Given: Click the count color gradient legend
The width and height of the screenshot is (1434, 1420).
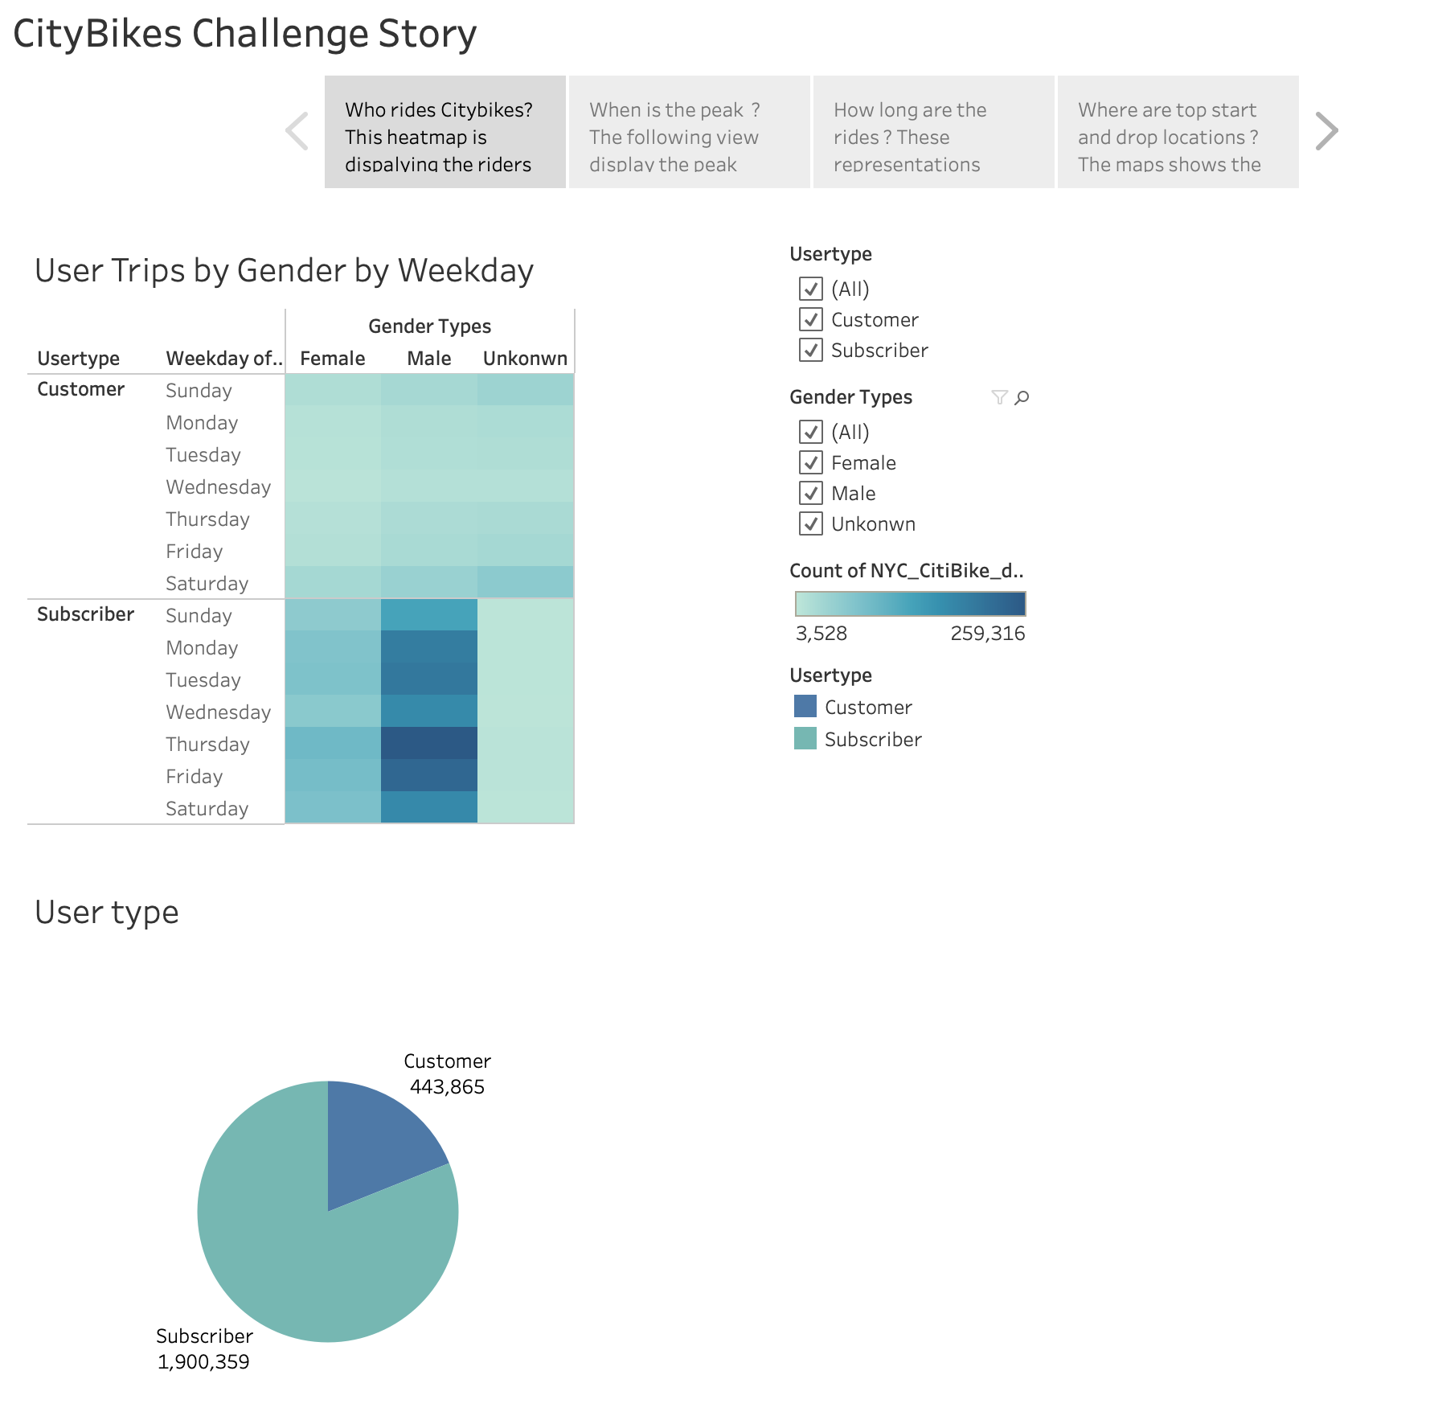Looking at the screenshot, I should 909,603.
